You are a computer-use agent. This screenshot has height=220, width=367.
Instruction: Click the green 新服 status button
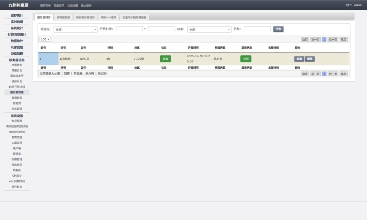pos(165,59)
